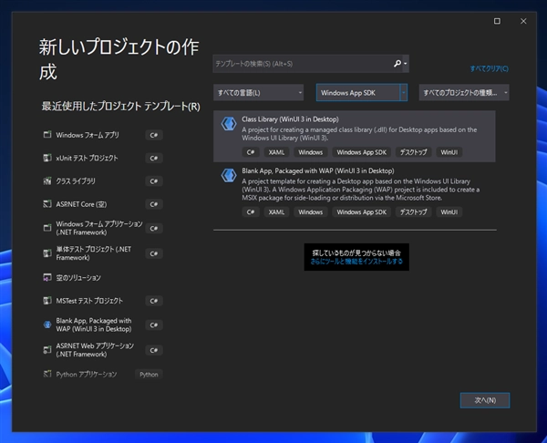
Task: Choose recent template MSTest テスト プロジェクト
Action: pos(102,301)
